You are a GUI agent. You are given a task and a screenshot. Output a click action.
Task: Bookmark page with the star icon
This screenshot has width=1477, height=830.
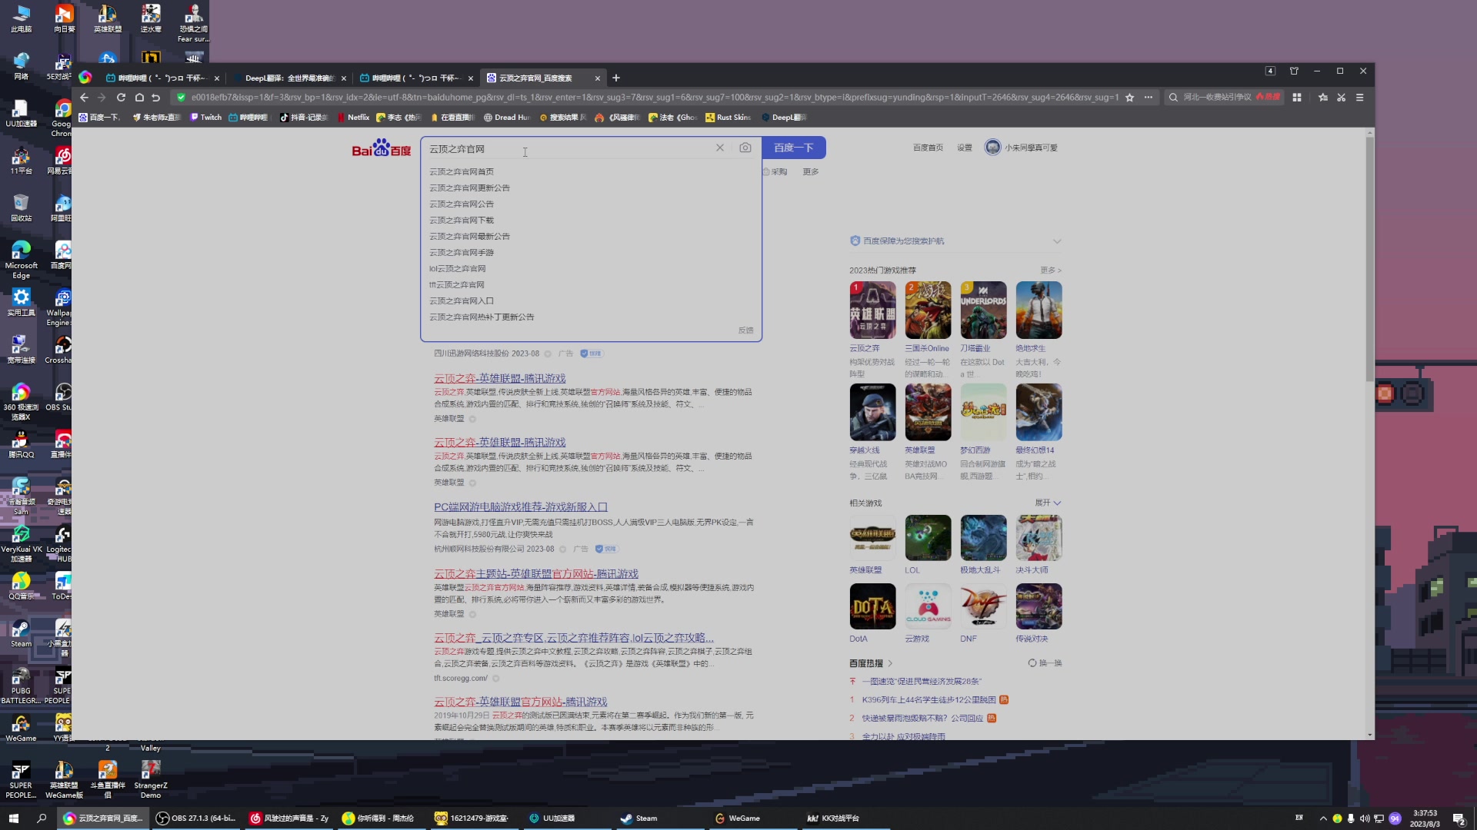click(1129, 98)
